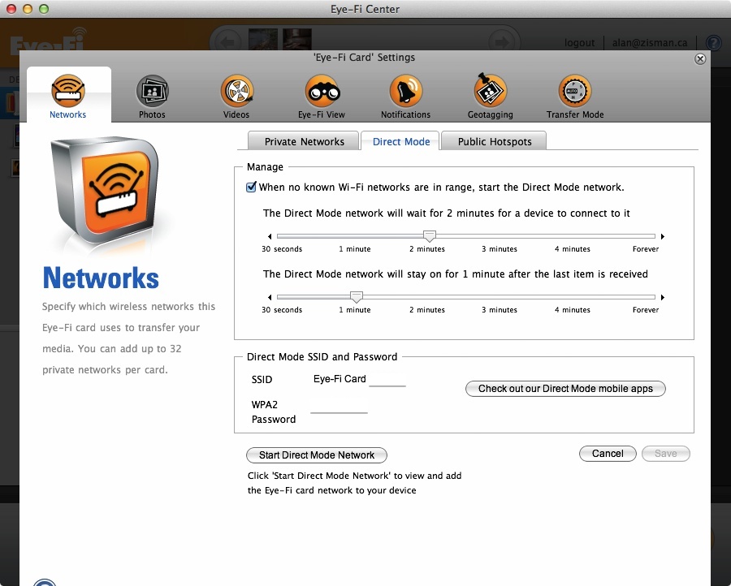Open the Notifications bell section

(x=405, y=96)
